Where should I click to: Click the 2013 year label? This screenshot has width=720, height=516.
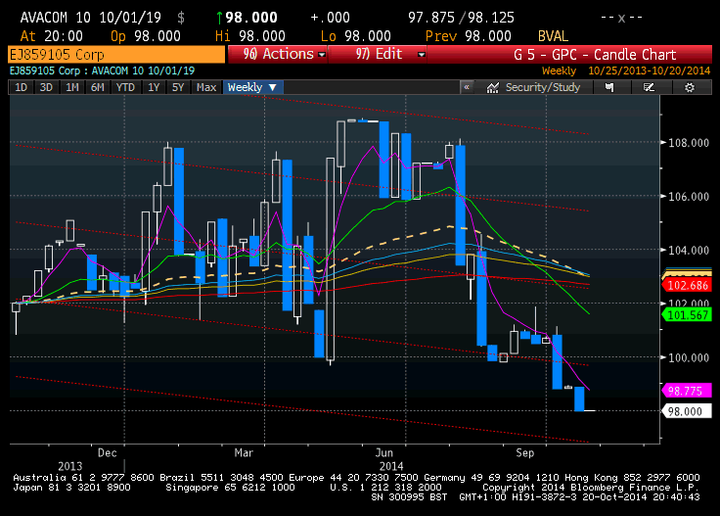click(x=70, y=466)
